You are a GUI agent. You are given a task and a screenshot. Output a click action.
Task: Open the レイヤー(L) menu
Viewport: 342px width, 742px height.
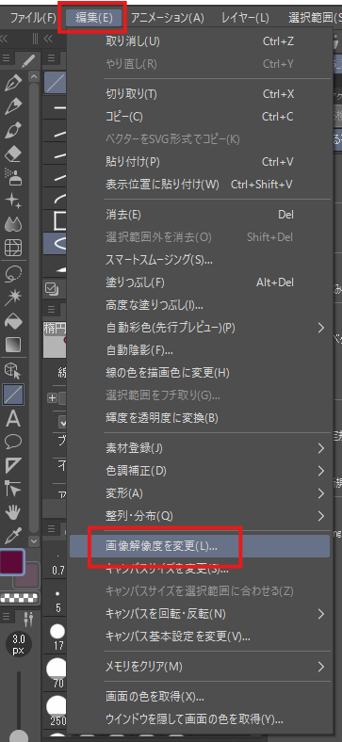pyautogui.click(x=245, y=19)
